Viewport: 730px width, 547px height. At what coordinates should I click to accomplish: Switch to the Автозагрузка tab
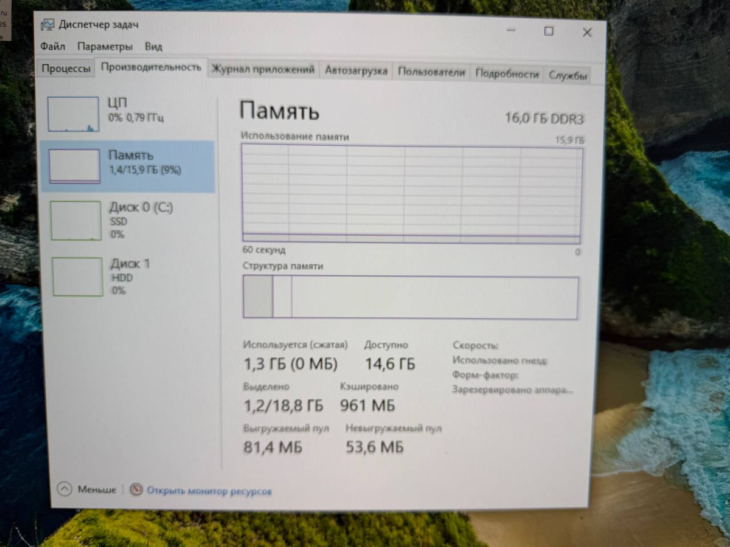click(356, 71)
